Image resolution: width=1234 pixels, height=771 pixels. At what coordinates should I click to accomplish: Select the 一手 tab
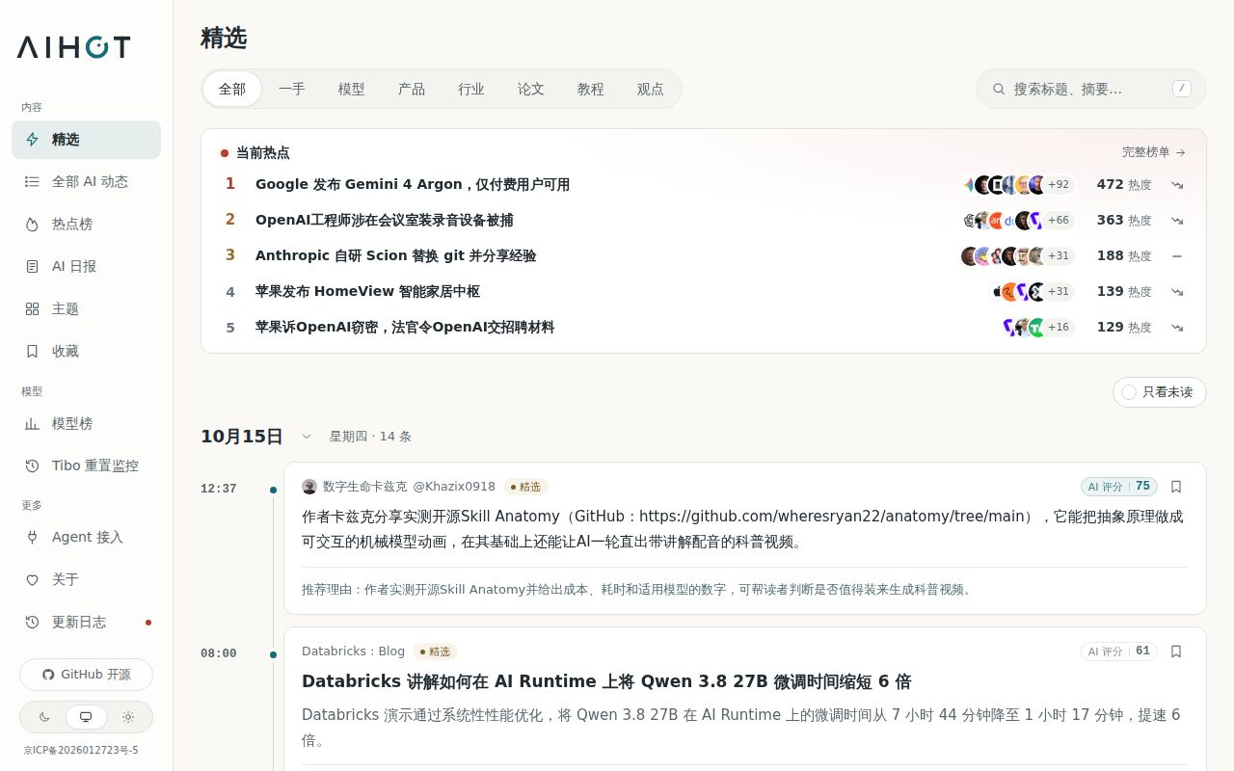[292, 89]
